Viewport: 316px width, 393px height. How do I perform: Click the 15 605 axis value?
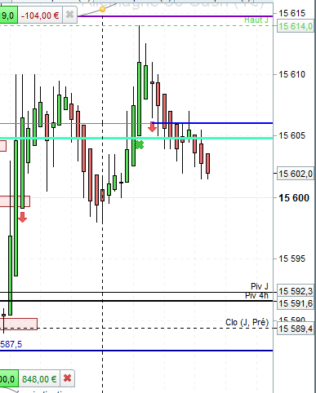(x=292, y=135)
